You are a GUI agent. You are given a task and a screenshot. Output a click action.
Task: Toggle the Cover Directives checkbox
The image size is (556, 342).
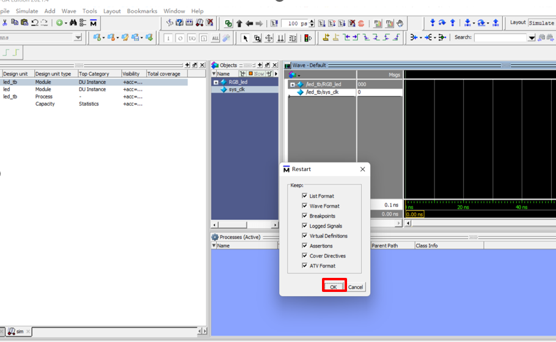click(304, 255)
